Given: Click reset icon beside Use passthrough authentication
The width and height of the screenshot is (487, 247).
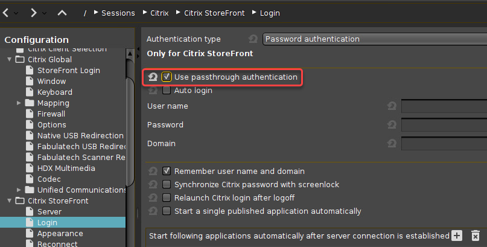Looking at the screenshot, I should 153,77.
